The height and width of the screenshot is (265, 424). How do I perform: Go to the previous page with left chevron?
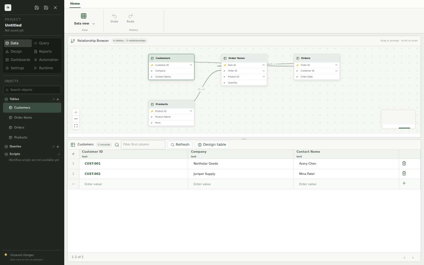point(404,257)
